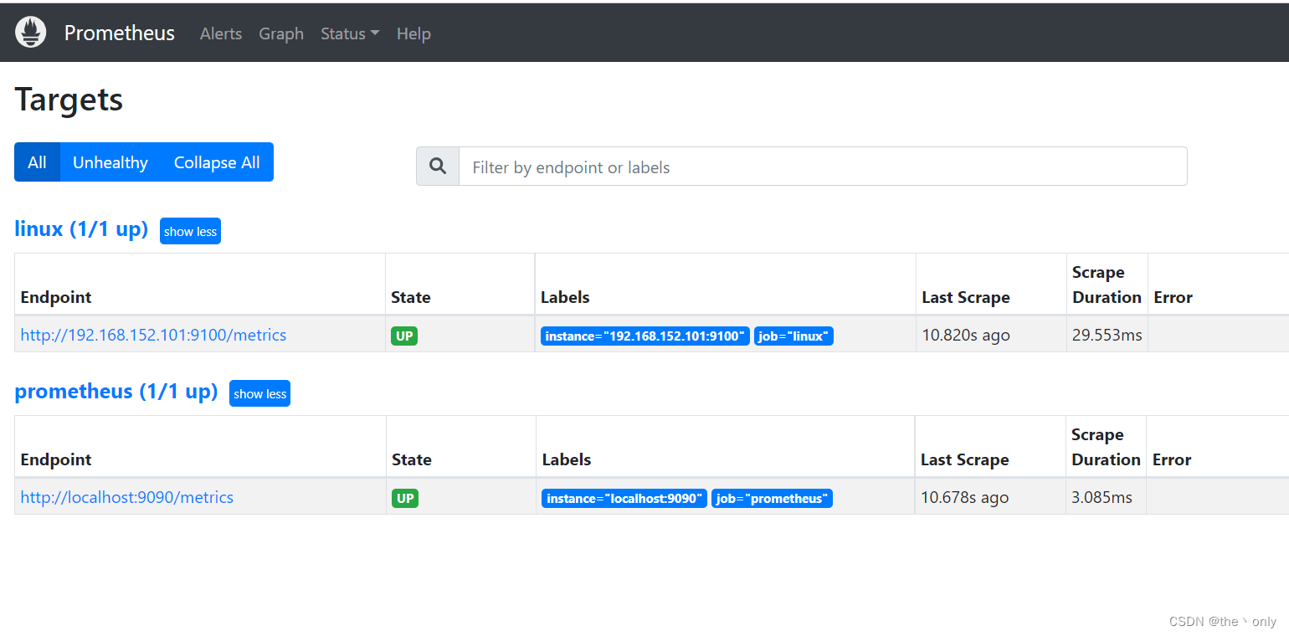
Task: Collapse prometheus group with show less
Action: click(x=259, y=394)
